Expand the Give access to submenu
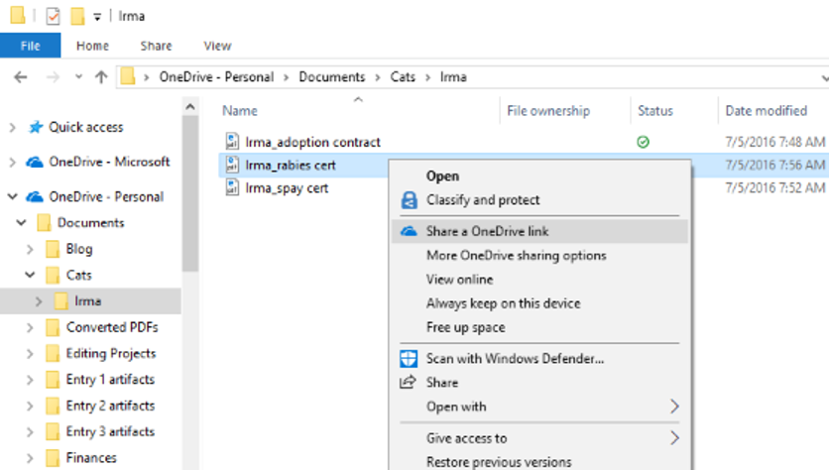This screenshot has height=470, width=829. (674, 438)
